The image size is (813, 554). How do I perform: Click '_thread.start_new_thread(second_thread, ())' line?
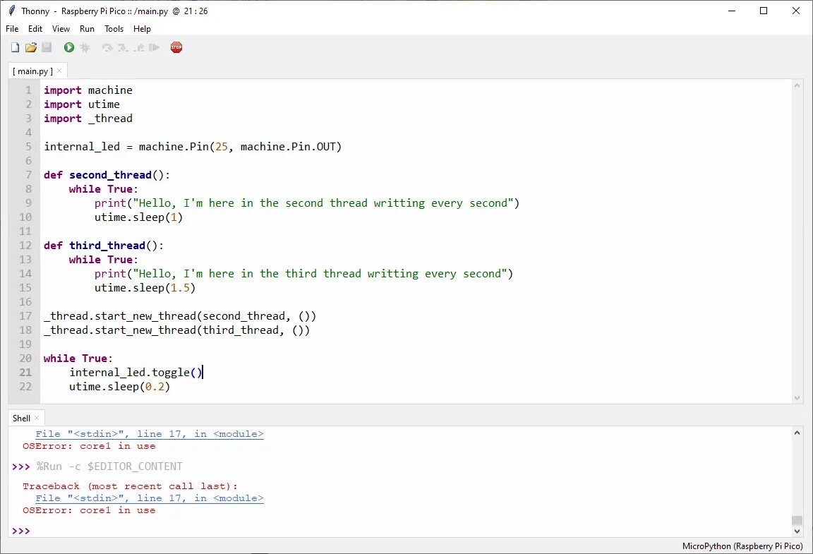(x=180, y=316)
